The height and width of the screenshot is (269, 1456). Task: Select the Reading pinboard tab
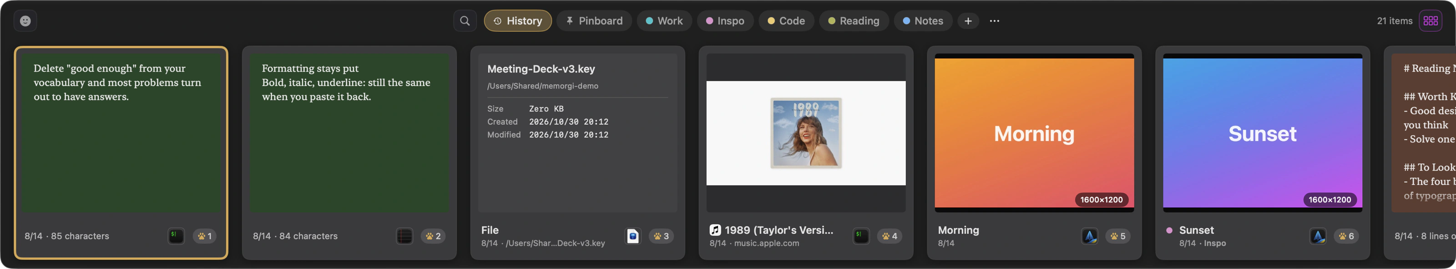pos(854,21)
